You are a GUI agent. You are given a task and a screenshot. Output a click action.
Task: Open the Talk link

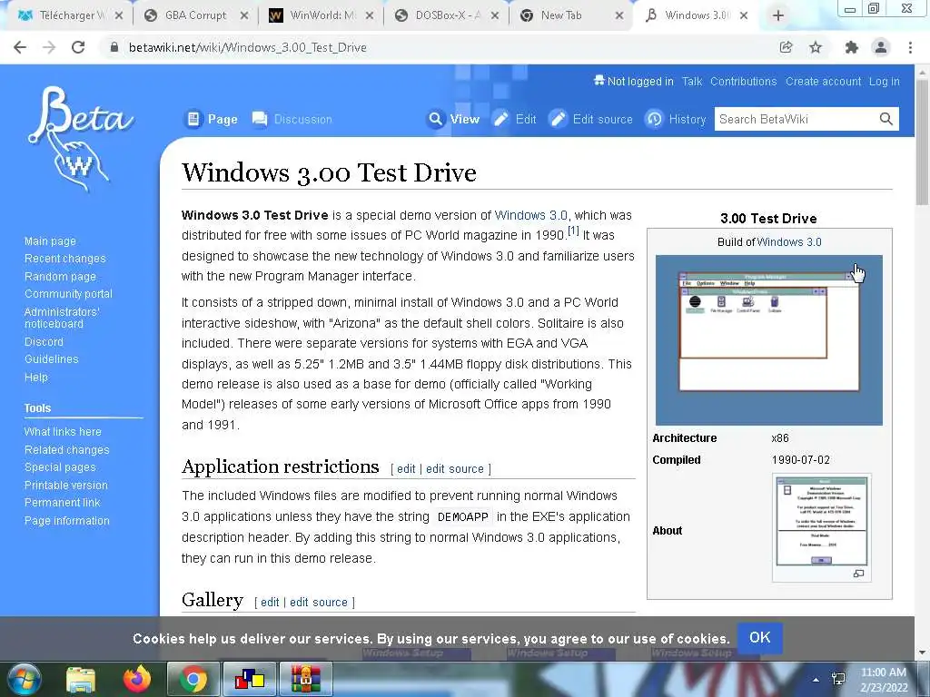(x=691, y=82)
